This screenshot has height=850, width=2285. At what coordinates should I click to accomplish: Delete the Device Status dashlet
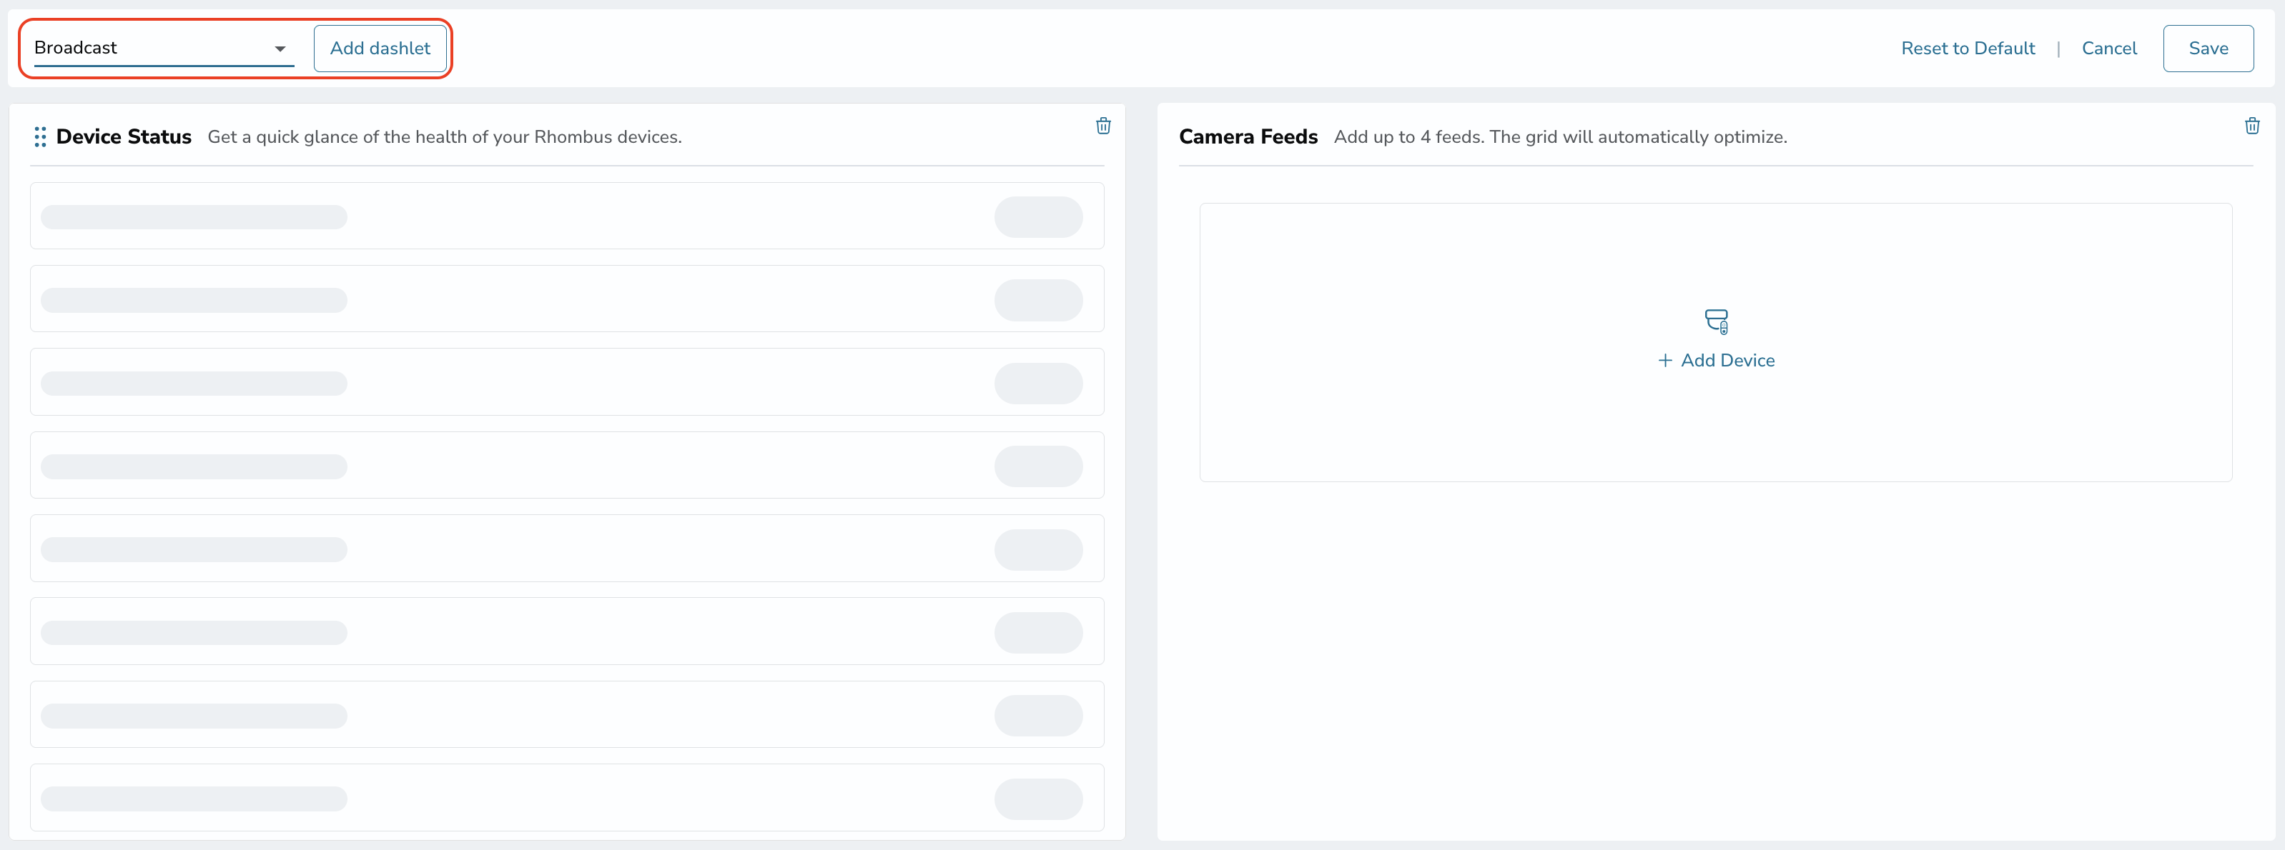[x=1102, y=126]
